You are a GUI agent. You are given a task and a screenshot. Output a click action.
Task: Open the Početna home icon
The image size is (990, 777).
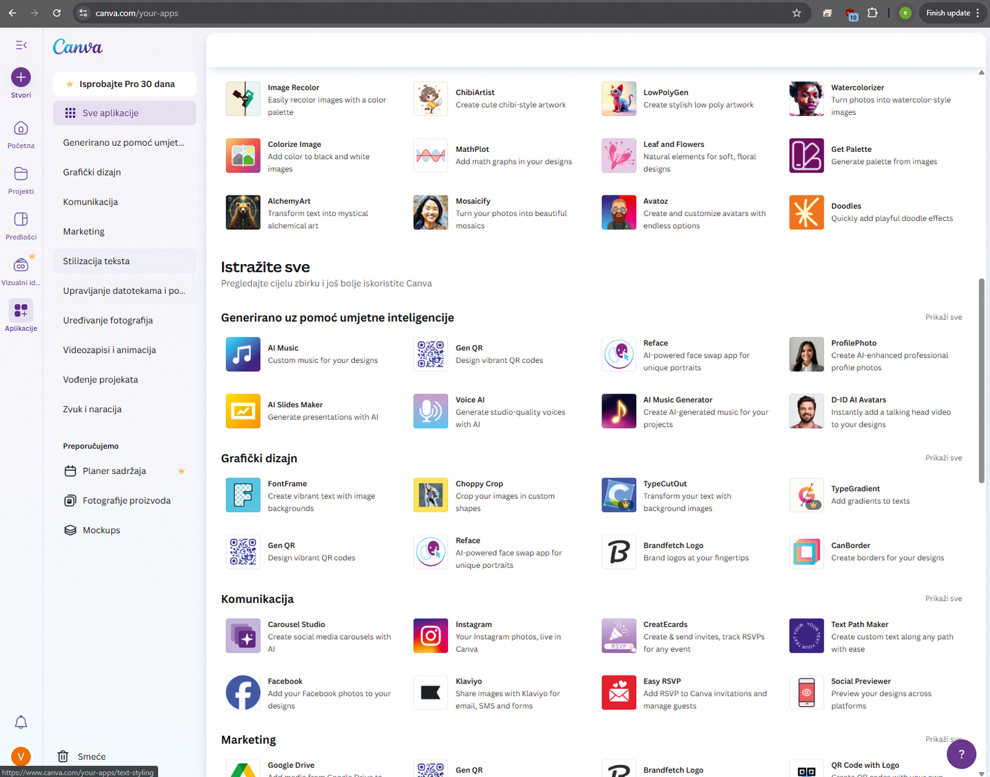click(x=21, y=129)
